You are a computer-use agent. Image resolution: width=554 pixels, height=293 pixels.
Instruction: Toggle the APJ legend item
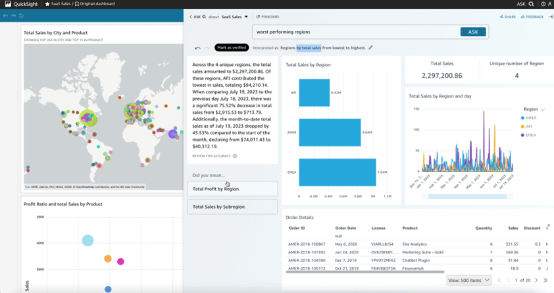pos(530,126)
